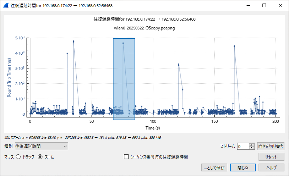Click the highlighted blue zoom selection rectangle
This screenshot has width=289, height=176.
[124, 79]
